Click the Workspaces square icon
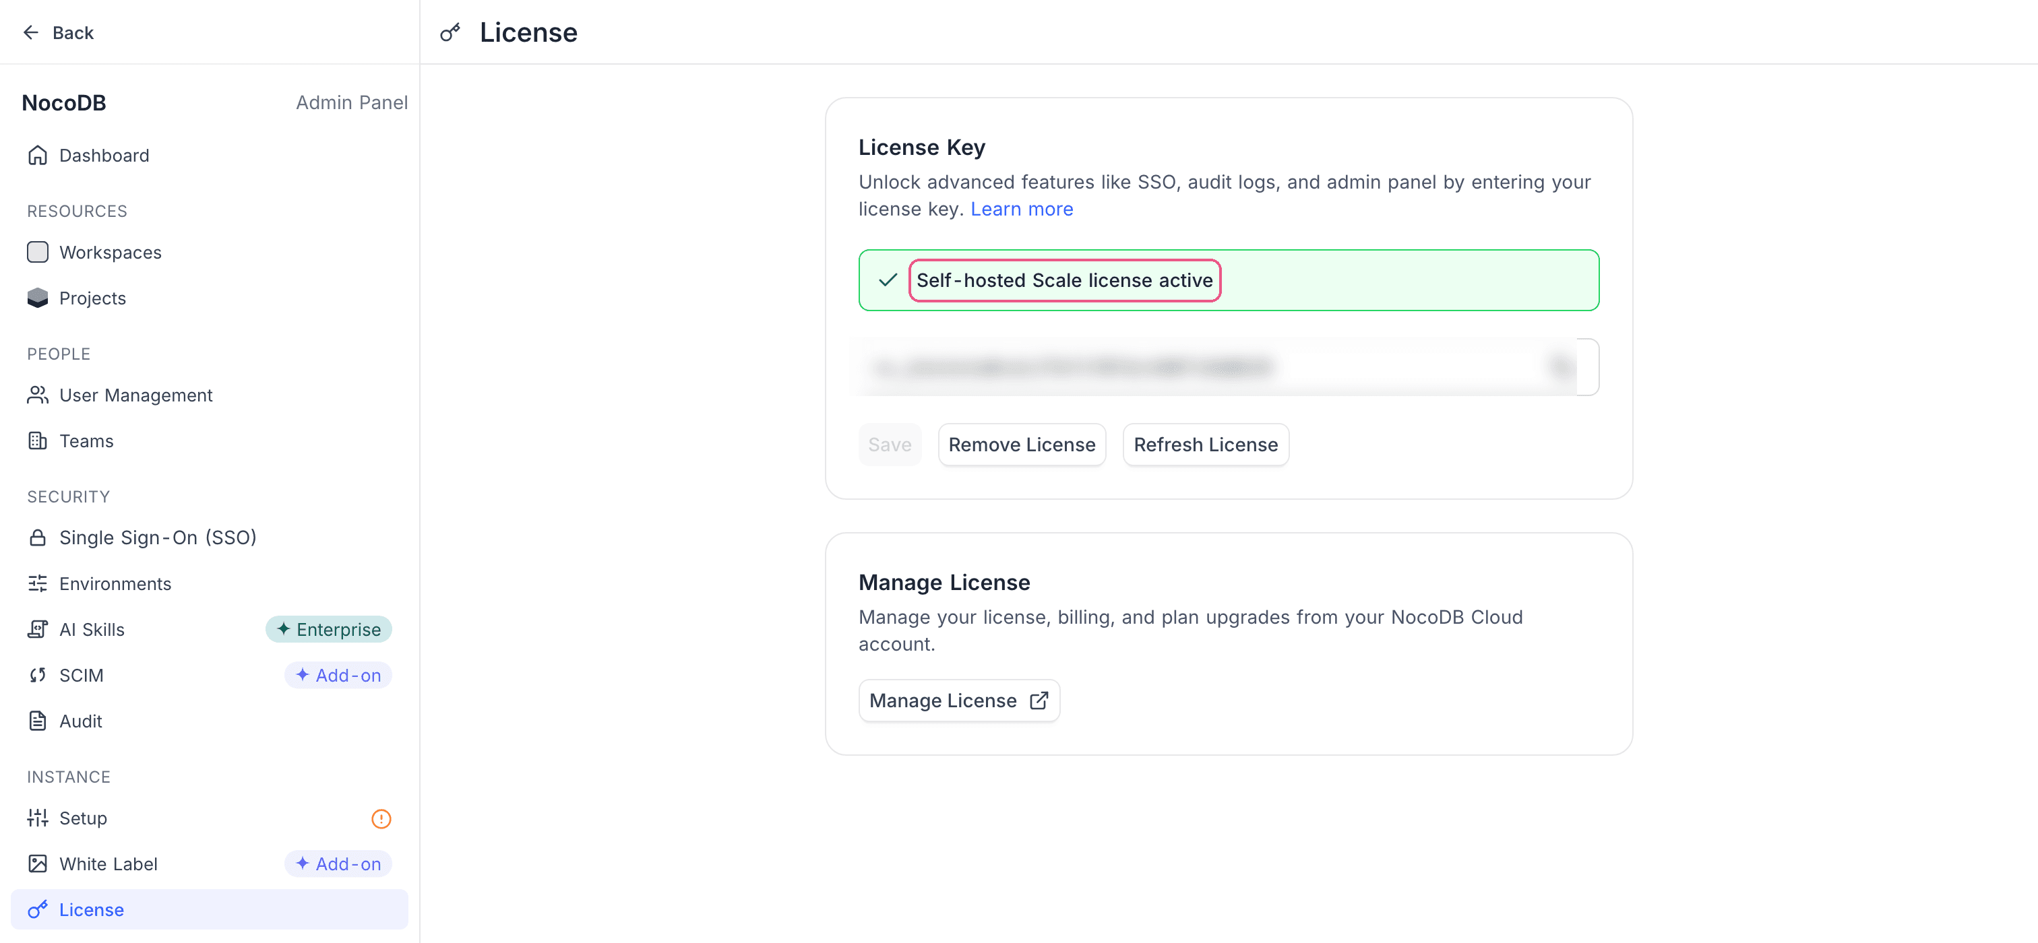2038x943 pixels. tap(37, 252)
